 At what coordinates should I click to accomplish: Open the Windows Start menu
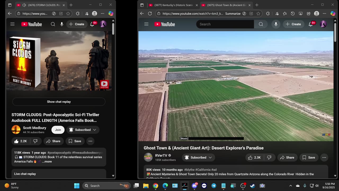77,186
